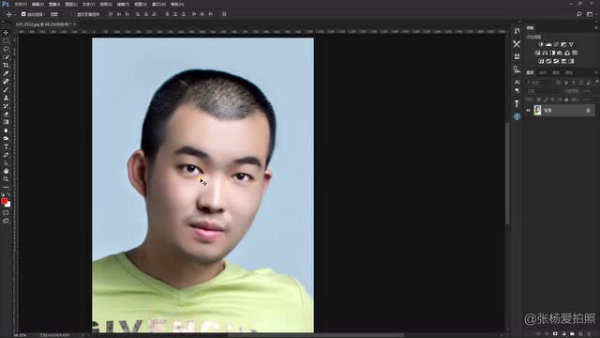Viewport: 600px width, 338px height.
Task: Open the layer blend mode dropdown
Action: coord(544,91)
